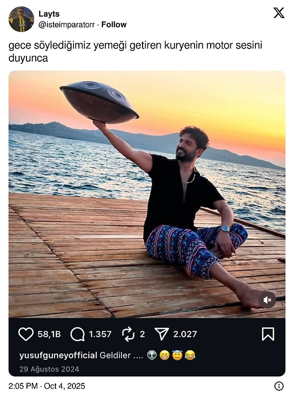The width and height of the screenshot is (294, 401).
Task: Bookmark the post using the ribbon icon
Action: [267, 334]
